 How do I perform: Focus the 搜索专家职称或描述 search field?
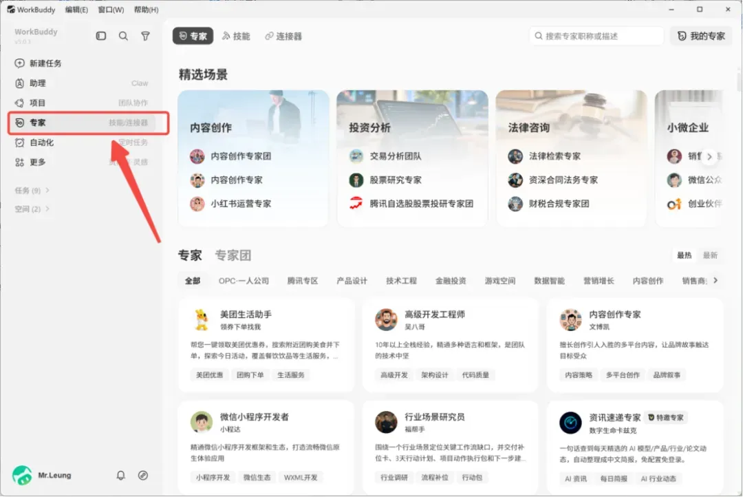[x=596, y=36]
